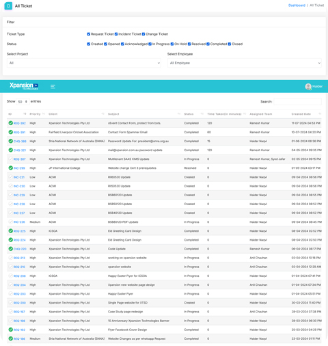The width and height of the screenshot is (328, 346).
Task: Open the Select Project dropdown
Action: 84,63
